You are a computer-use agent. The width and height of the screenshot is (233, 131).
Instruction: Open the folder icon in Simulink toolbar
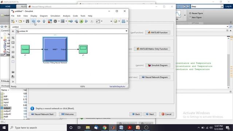coord(20,21)
